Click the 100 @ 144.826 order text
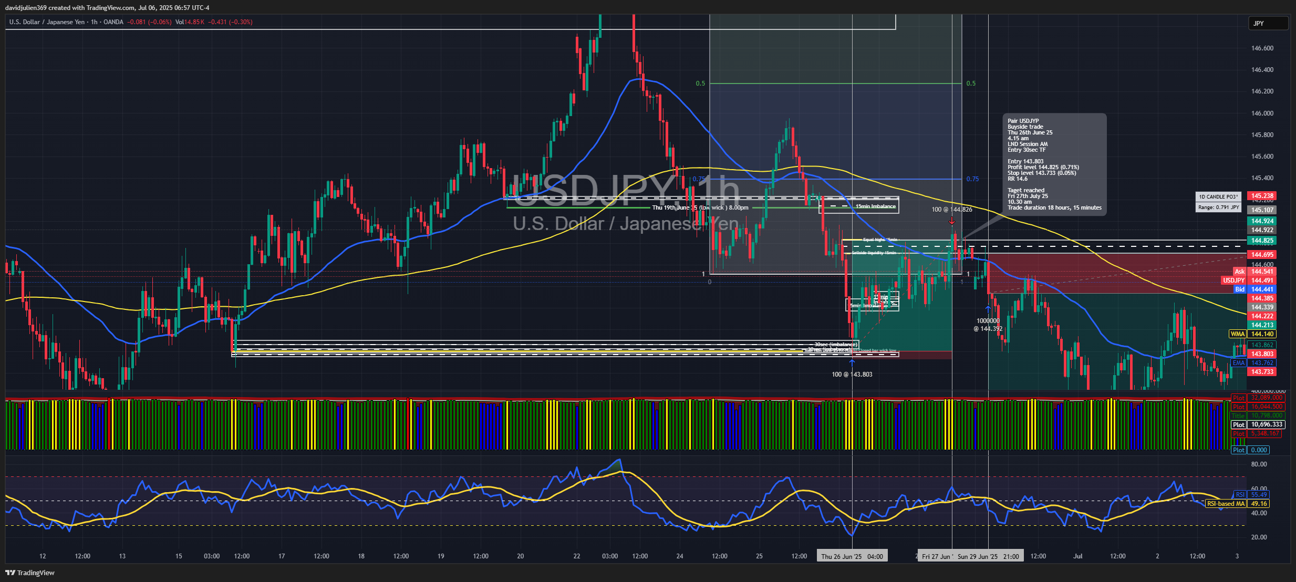This screenshot has width=1296, height=582. tap(952, 210)
